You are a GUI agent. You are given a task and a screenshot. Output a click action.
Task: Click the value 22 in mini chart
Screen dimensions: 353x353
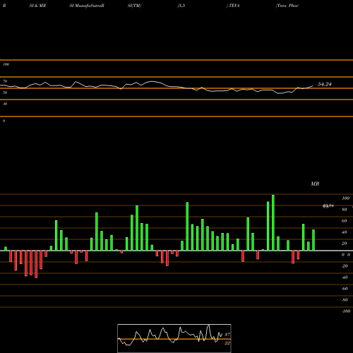[x=227, y=343]
